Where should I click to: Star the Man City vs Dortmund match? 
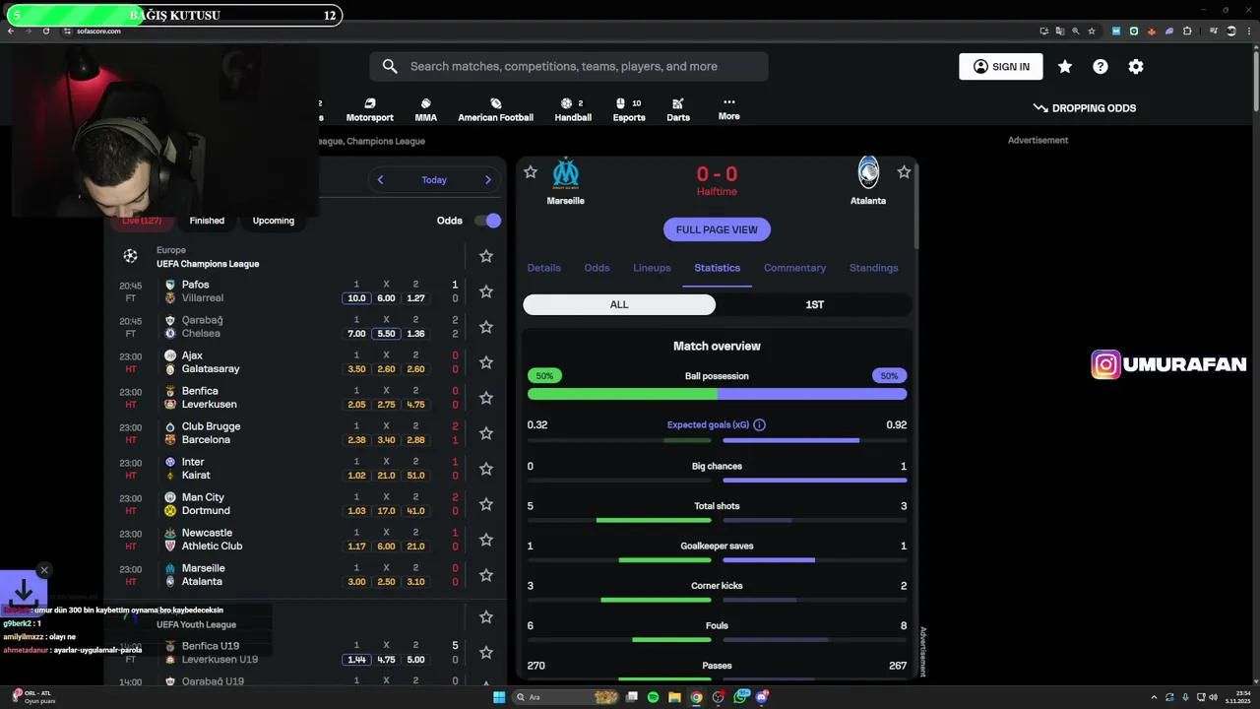pyautogui.click(x=486, y=504)
